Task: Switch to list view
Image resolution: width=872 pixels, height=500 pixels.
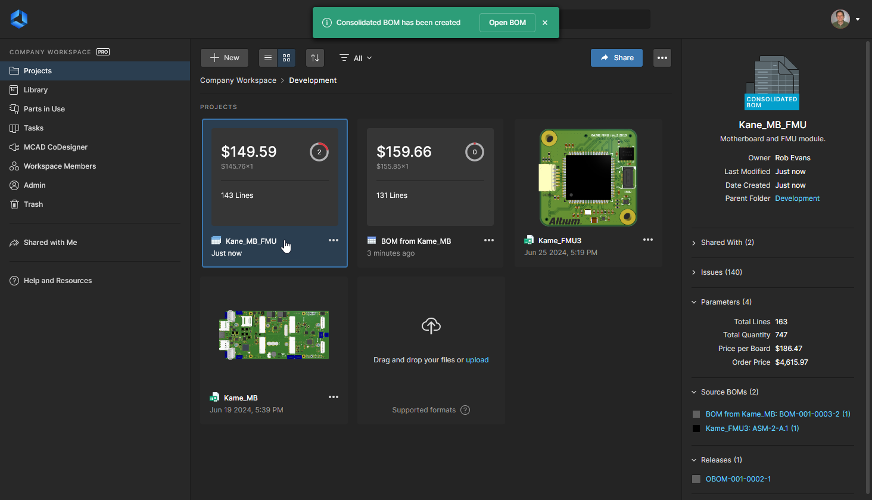Action: pyautogui.click(x=268, y=58)
